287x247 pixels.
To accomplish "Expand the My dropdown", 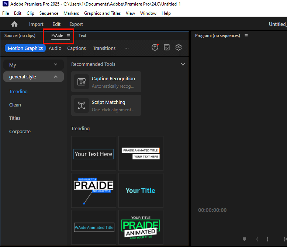I will click(34, 65).
